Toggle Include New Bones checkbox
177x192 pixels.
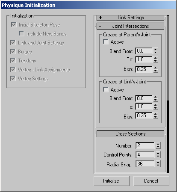click(x=21, y=34)
